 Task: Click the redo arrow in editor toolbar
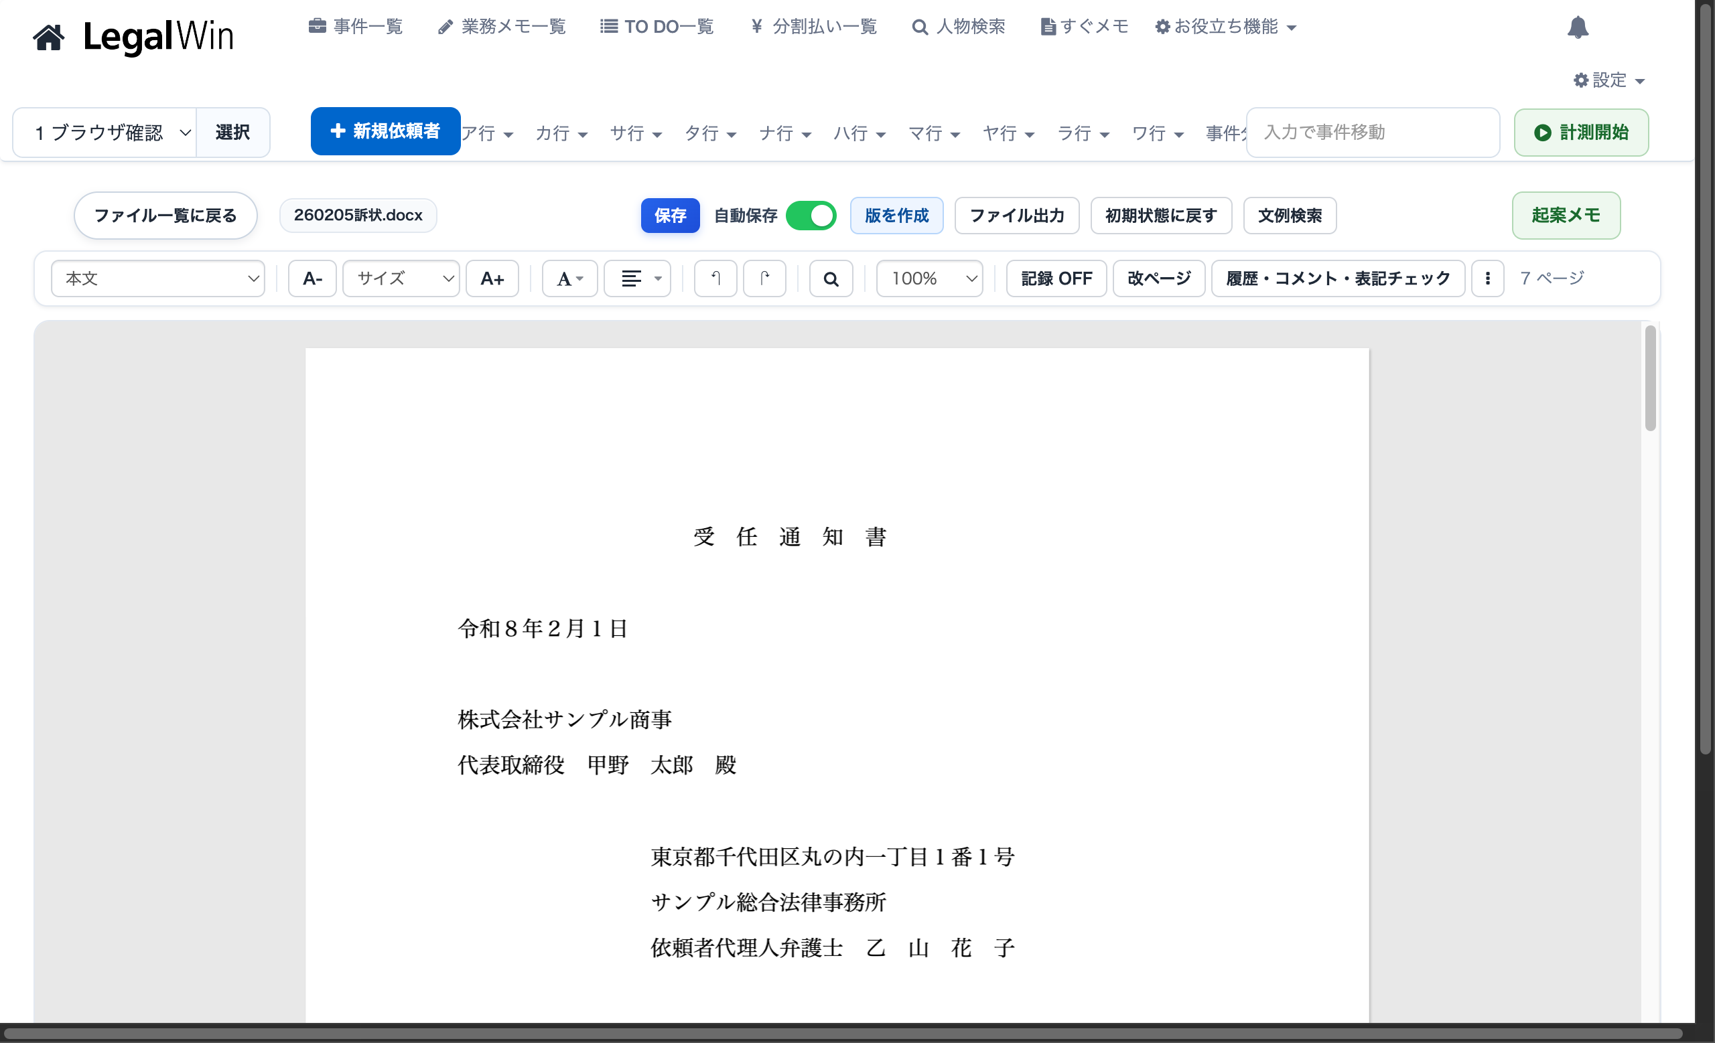[764, 279]
